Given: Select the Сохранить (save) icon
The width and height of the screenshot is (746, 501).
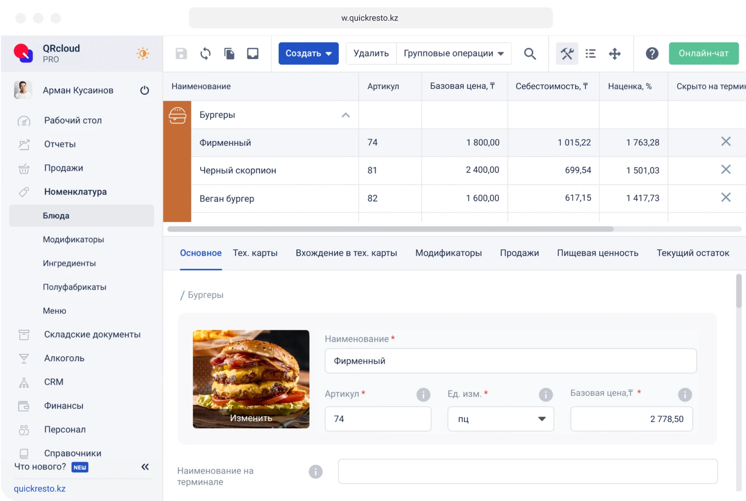Looking at the screenshot, I should coord(181,53).
